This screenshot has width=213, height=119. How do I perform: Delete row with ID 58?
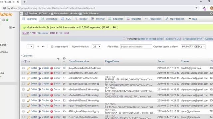(x=55, y=73)
